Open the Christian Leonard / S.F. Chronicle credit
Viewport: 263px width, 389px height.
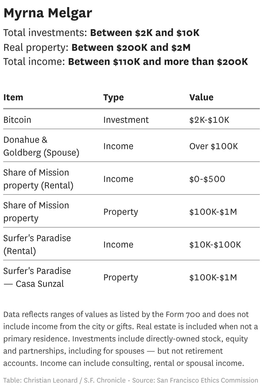click(x=64, y=380)
